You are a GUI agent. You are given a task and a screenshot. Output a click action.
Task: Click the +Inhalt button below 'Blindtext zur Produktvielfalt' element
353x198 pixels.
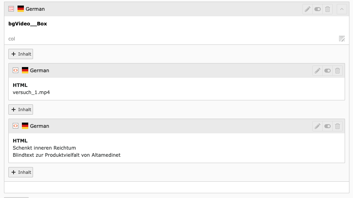tap(21, 172)
